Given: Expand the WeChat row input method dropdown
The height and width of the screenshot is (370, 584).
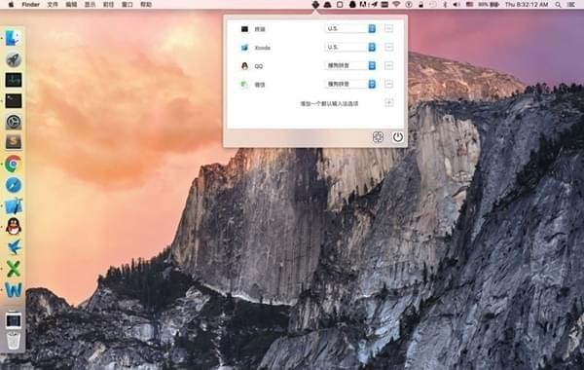Looking at the screenshot, I should tap(350, 84).
